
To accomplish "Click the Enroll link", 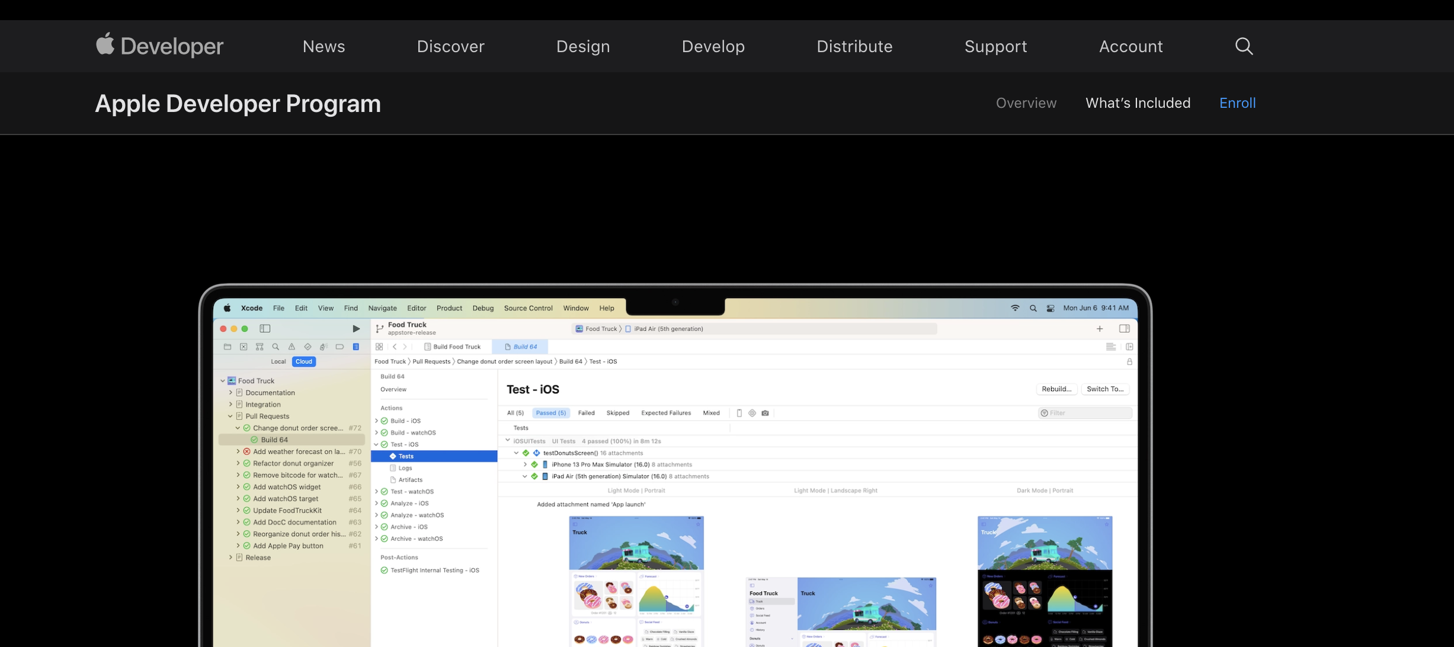I will coord(1237,103).
